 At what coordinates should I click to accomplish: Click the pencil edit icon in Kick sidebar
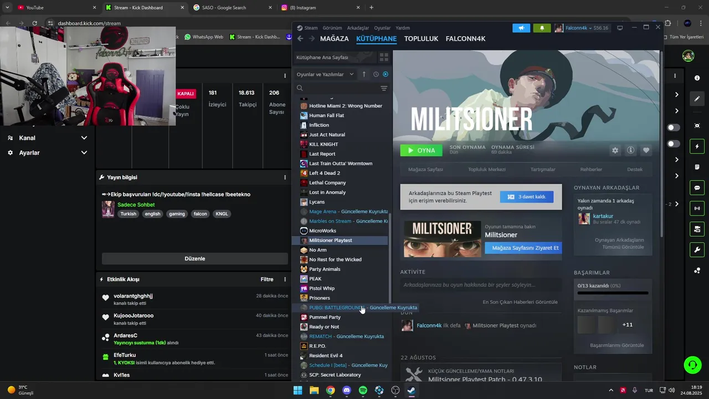[697, 99]
